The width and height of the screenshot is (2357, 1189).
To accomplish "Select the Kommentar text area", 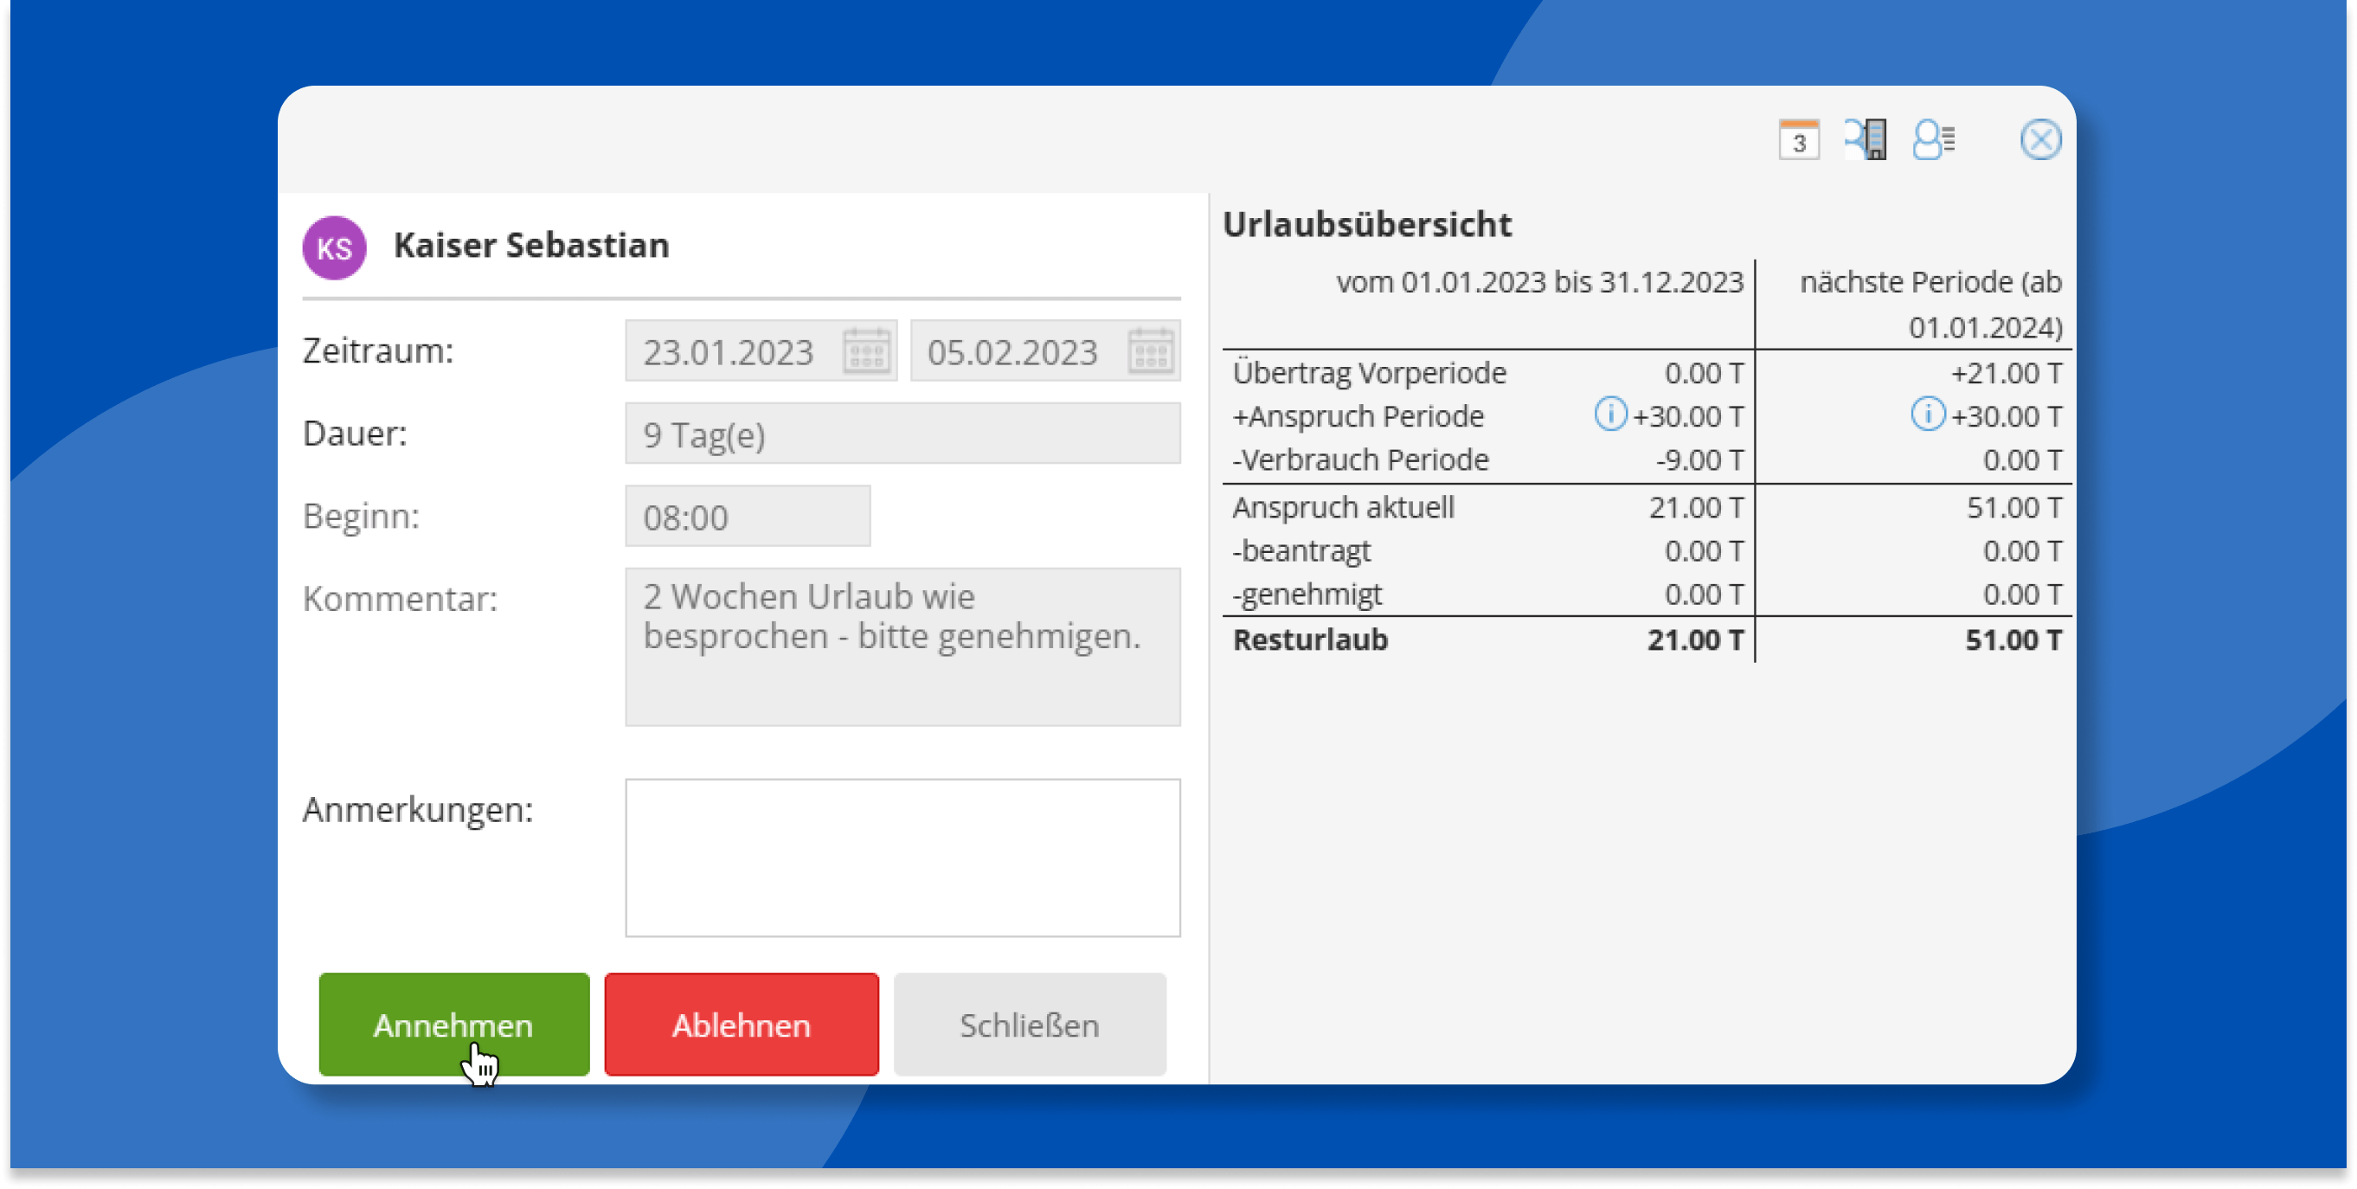I will tap(902, 646).
